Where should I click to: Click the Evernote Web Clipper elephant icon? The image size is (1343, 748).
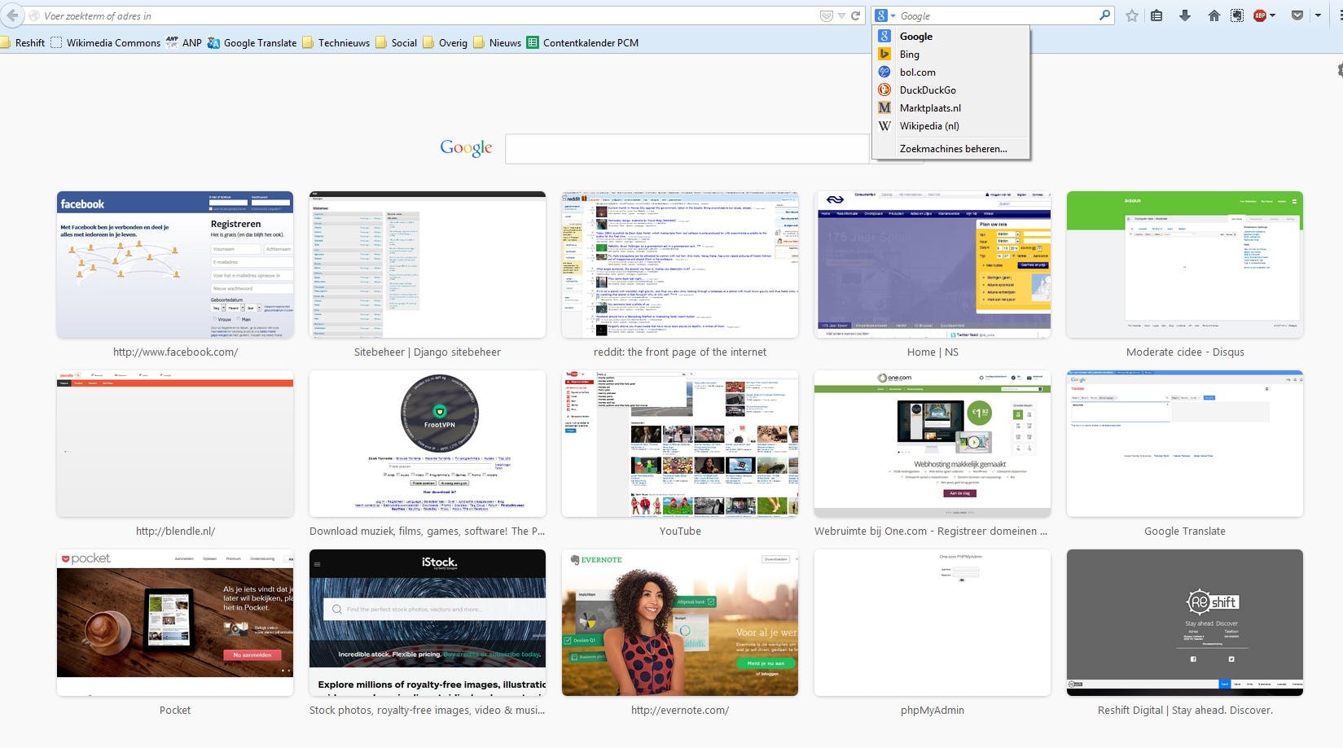(x=1237, y=15)
